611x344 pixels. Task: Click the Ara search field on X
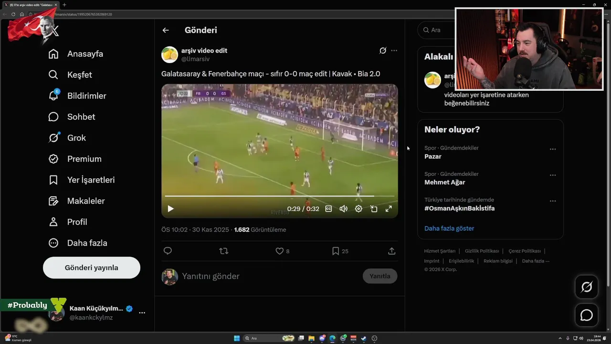click(x=437, y=30)
